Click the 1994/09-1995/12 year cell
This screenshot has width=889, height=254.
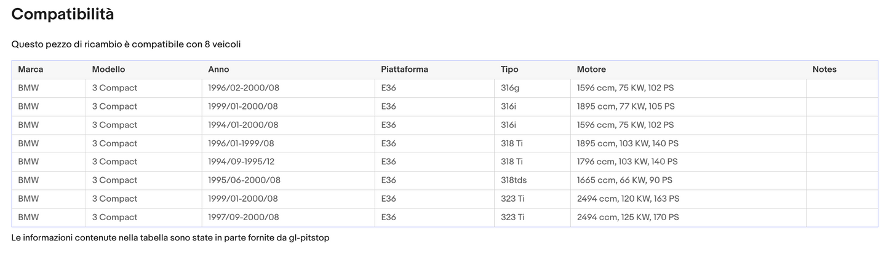coord(241,162)
